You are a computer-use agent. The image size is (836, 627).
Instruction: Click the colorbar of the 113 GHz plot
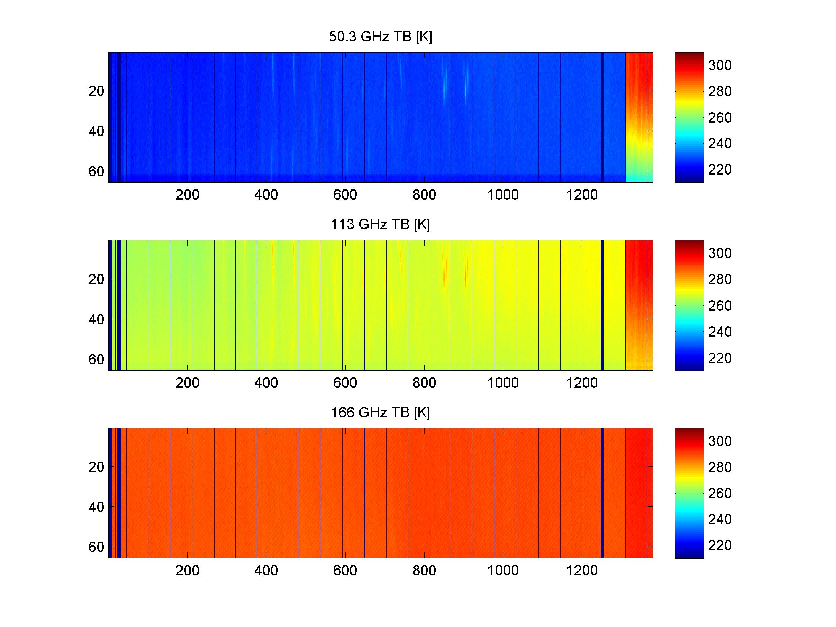[x=689, y=305]
